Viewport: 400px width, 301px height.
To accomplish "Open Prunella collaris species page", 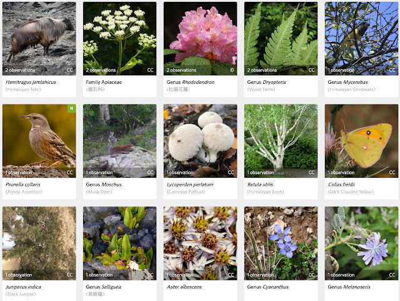I will [23, 185].
